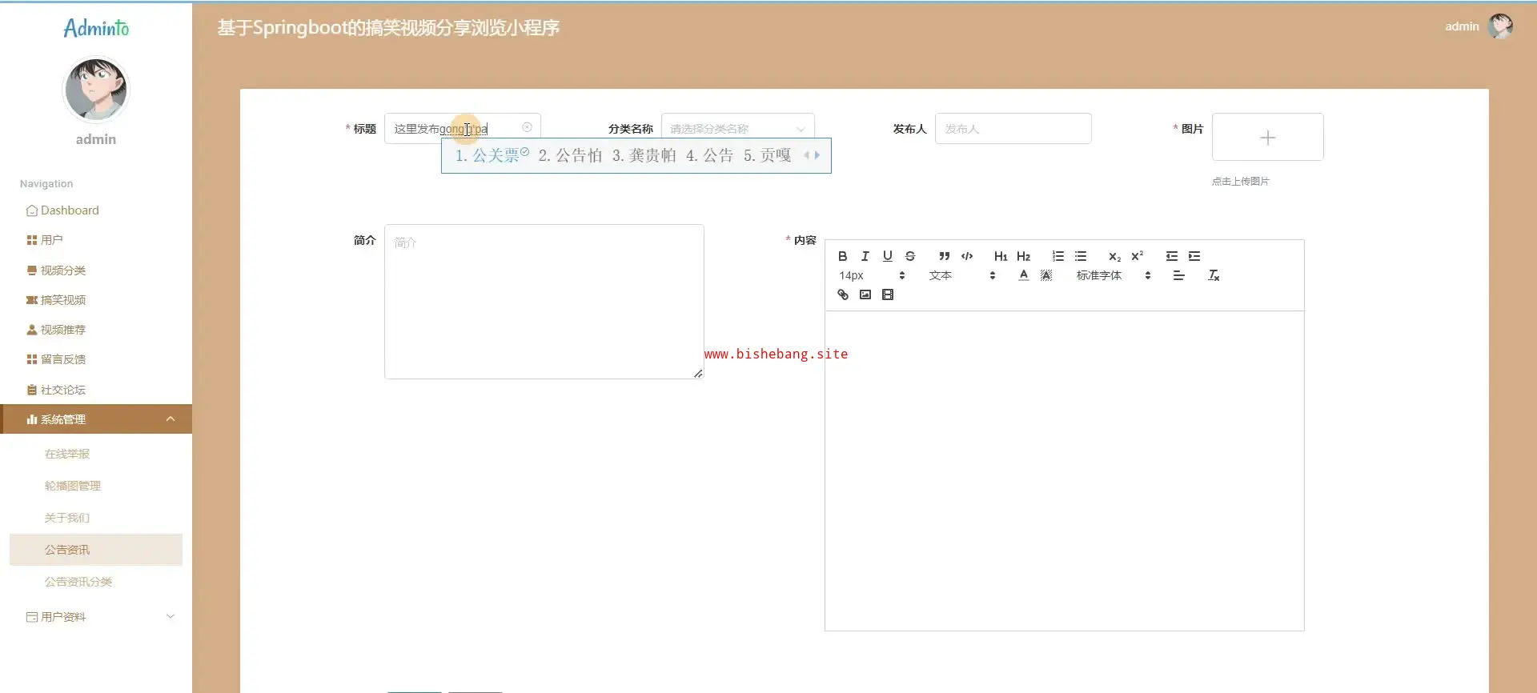Go to previous IME candidate page
Viewport: 1537px width, 693px height.
click(x=807, y=155)
